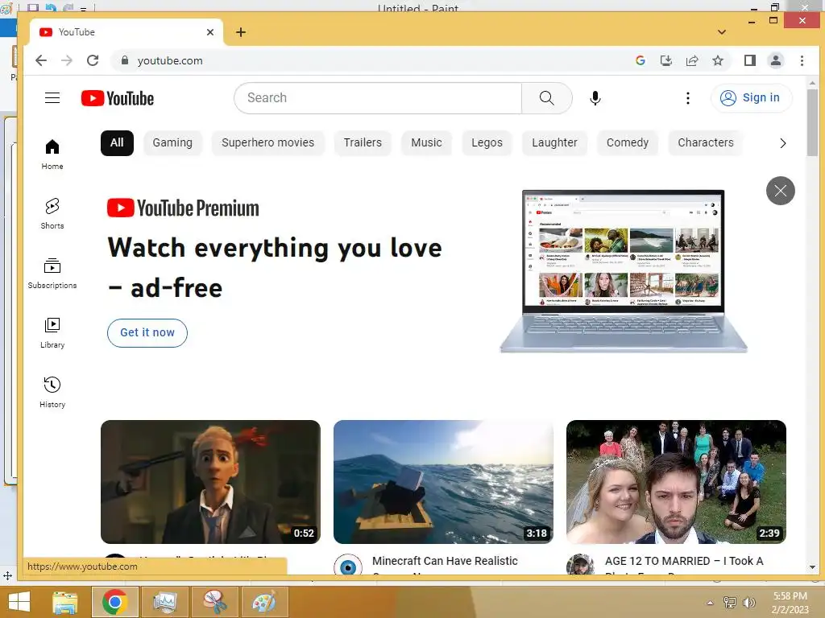Click the install app icon in address bar
Screen dimensions: 825x618
[x=666, y=60]
